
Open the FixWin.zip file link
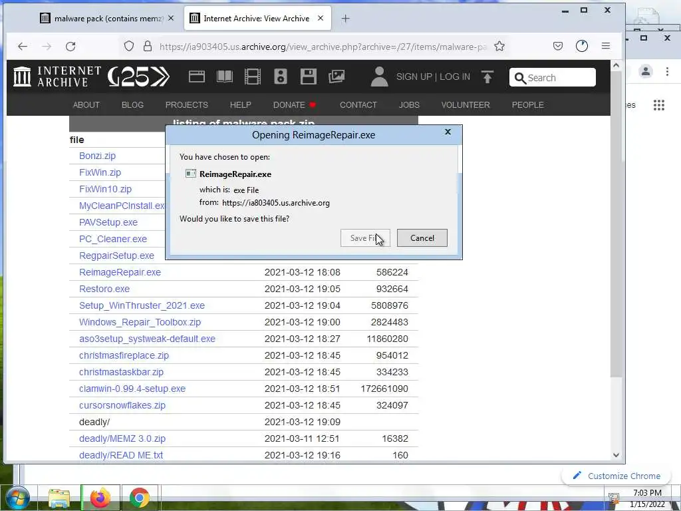100,172
